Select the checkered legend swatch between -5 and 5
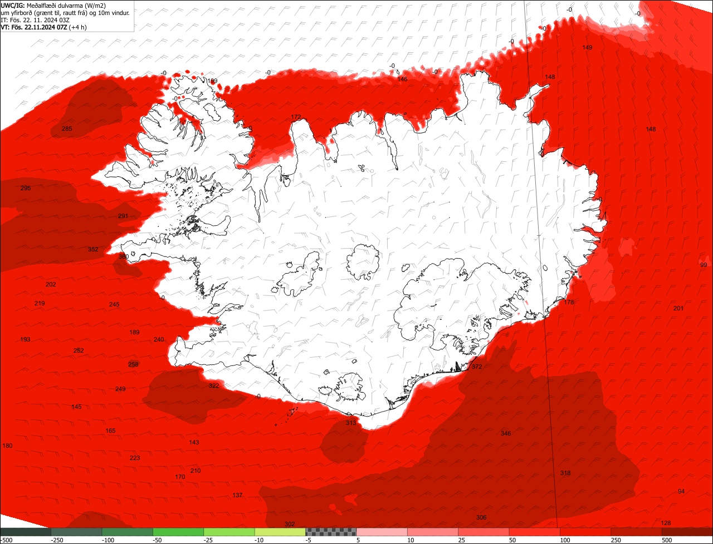Screen dimensions: 713x544 [x=331, y=531]
